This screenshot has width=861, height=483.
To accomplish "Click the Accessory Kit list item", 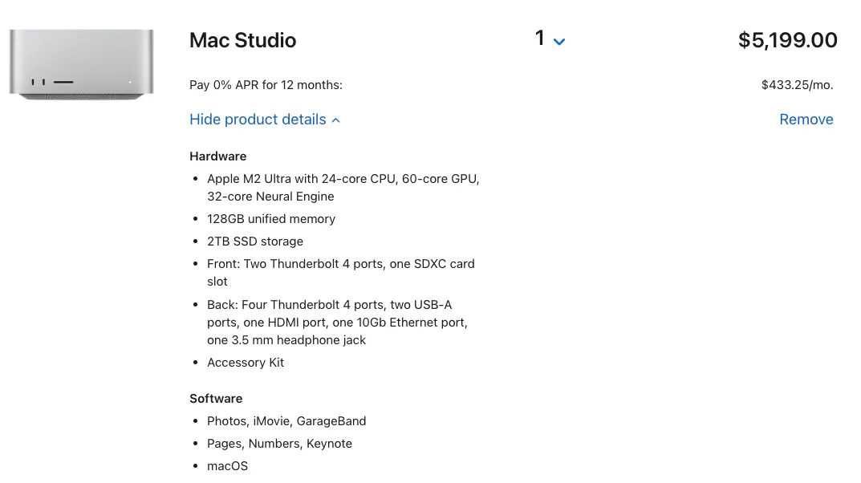I will click(246, 363).
